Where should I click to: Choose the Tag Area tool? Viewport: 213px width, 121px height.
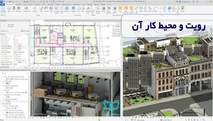[x=131, y=10]
